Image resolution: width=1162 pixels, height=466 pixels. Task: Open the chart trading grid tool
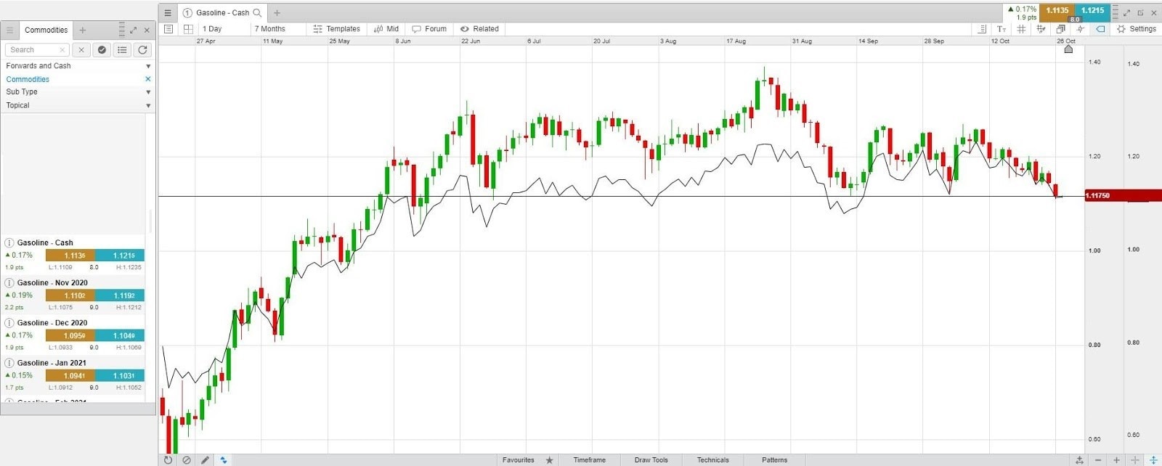click(1041, 29)
